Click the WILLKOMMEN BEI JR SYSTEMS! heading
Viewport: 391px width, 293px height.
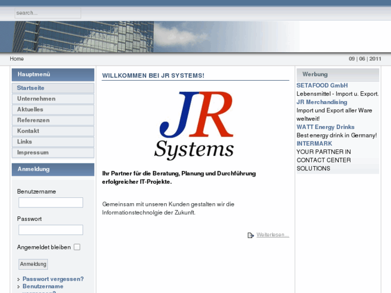coord(153,76)
